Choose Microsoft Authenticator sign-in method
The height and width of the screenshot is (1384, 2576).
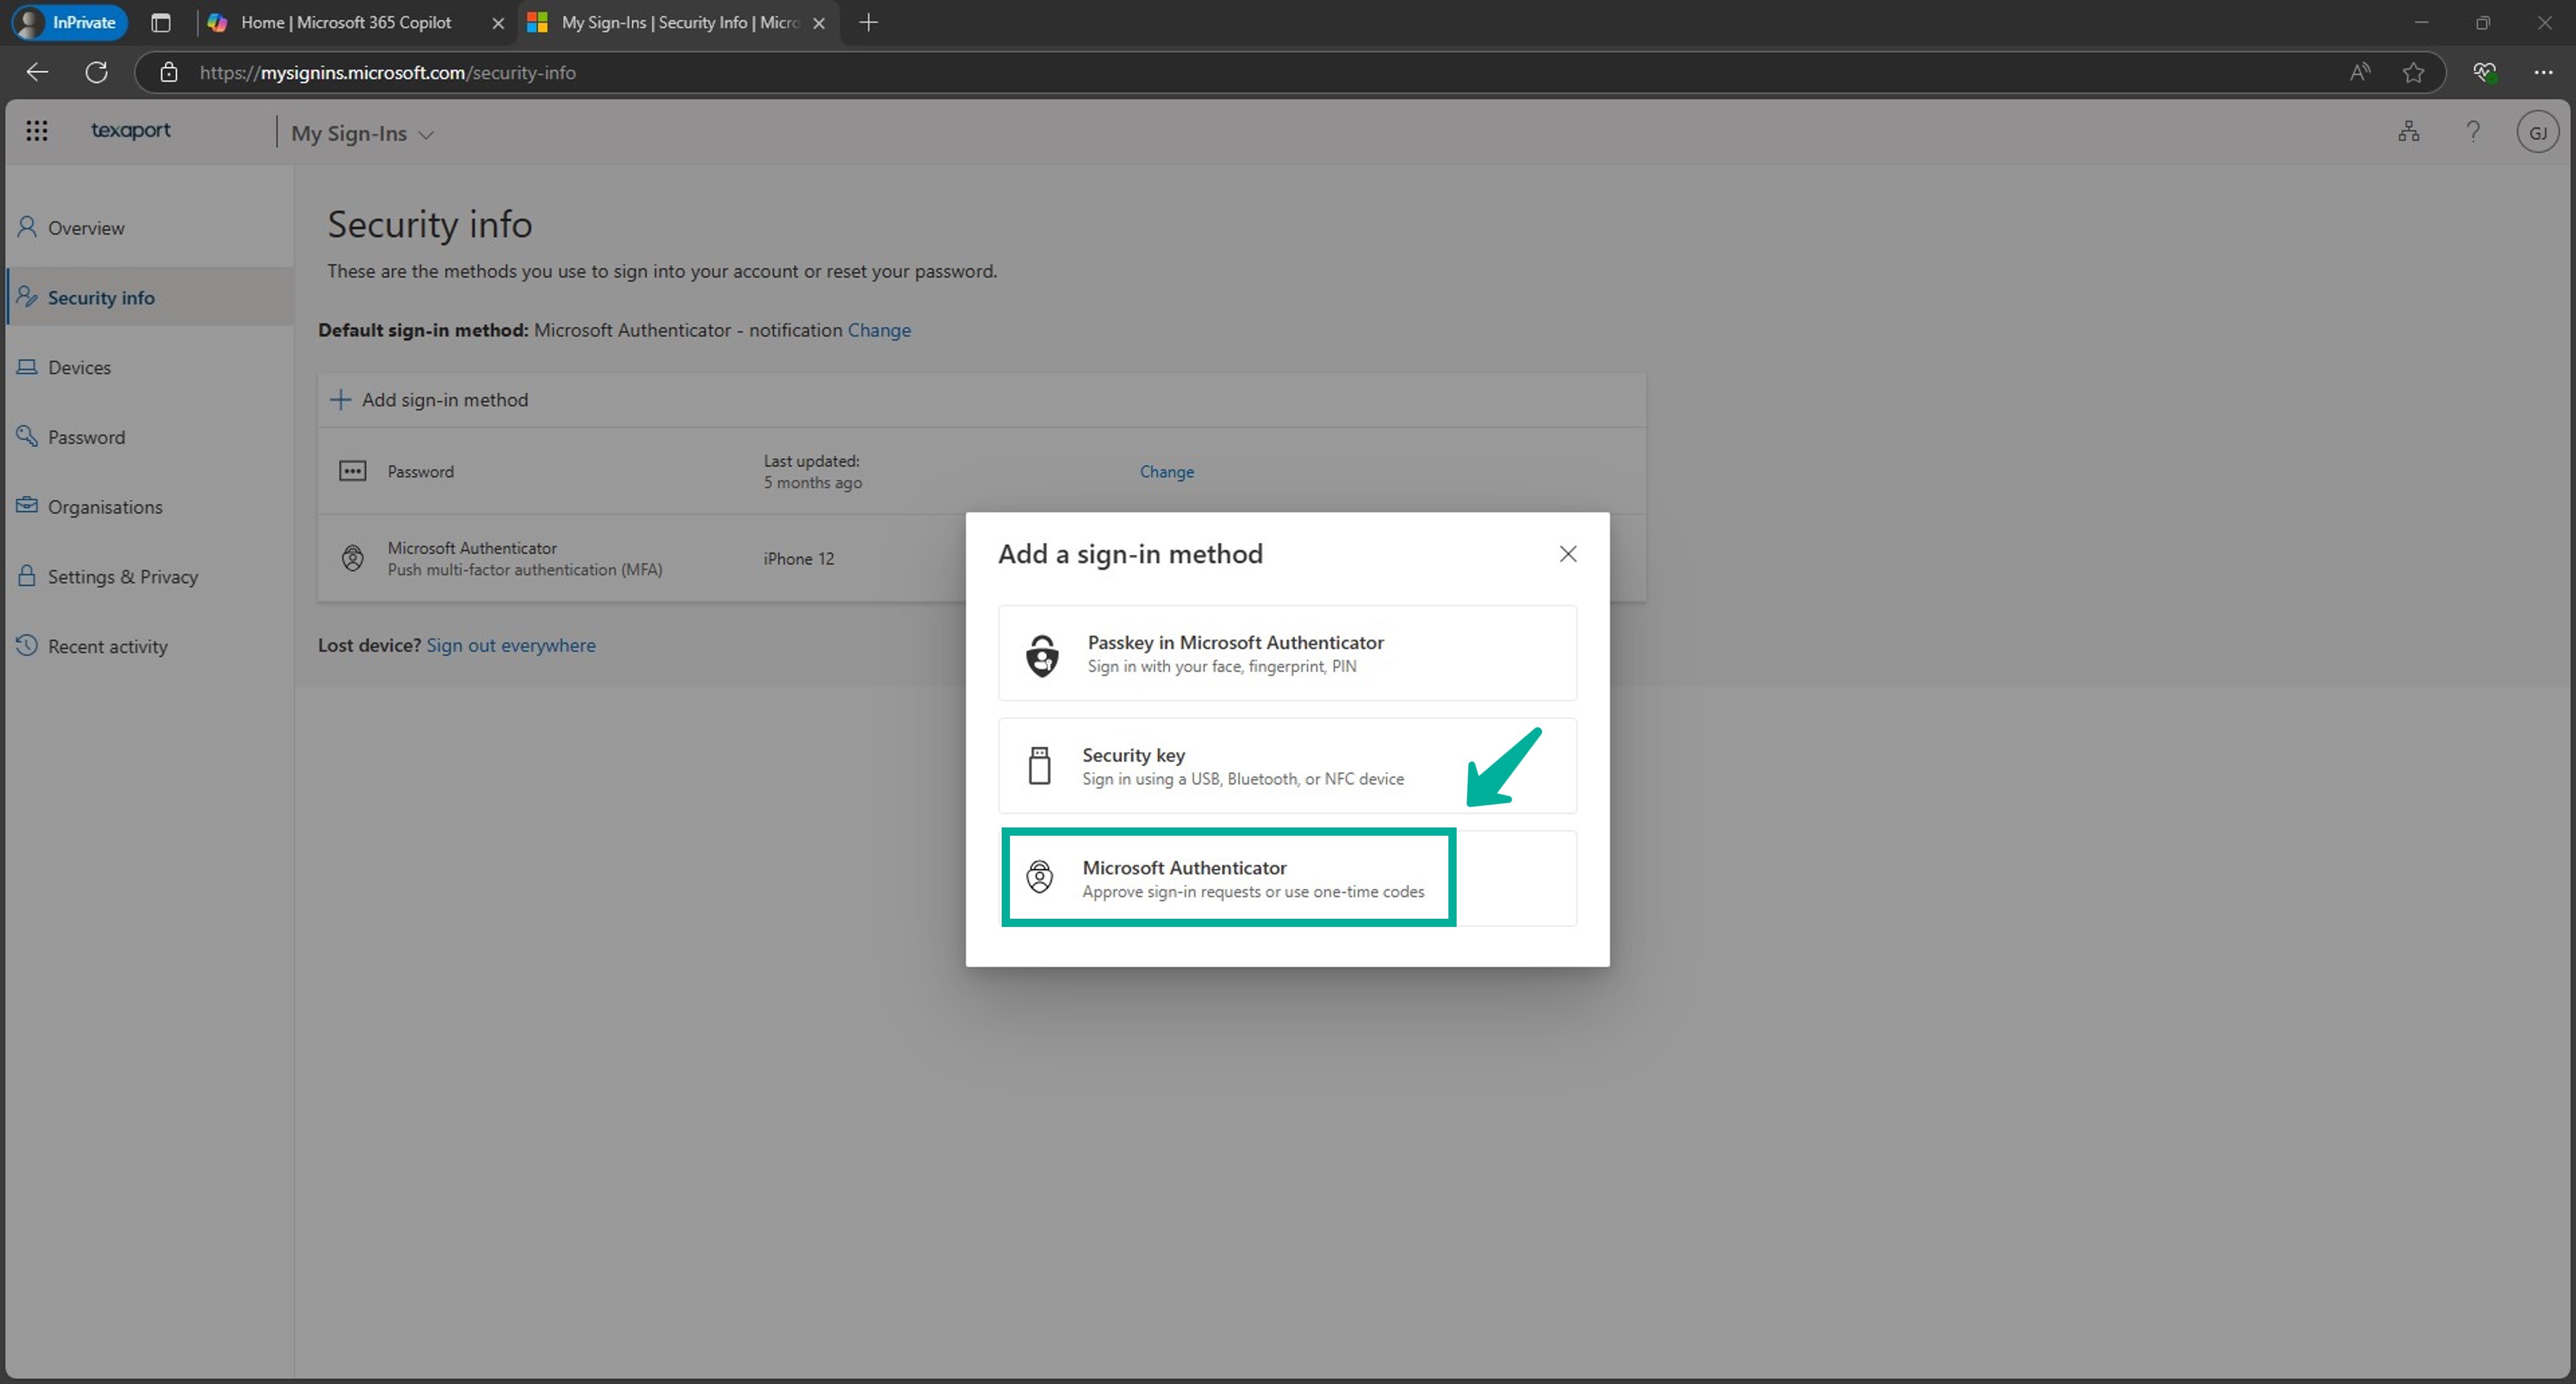point(1228,877)
